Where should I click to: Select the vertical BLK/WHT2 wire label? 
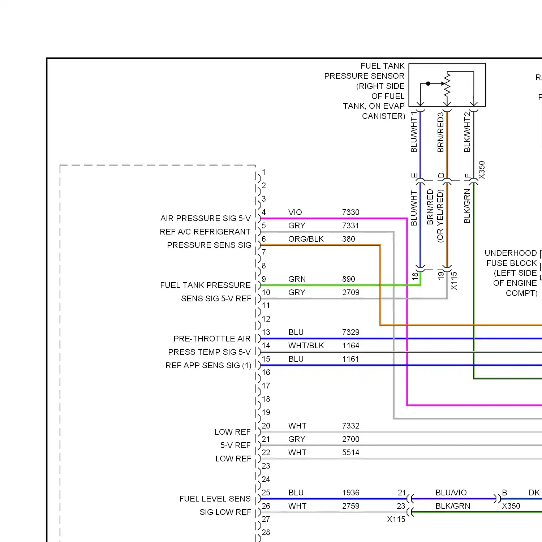point(467,132)
